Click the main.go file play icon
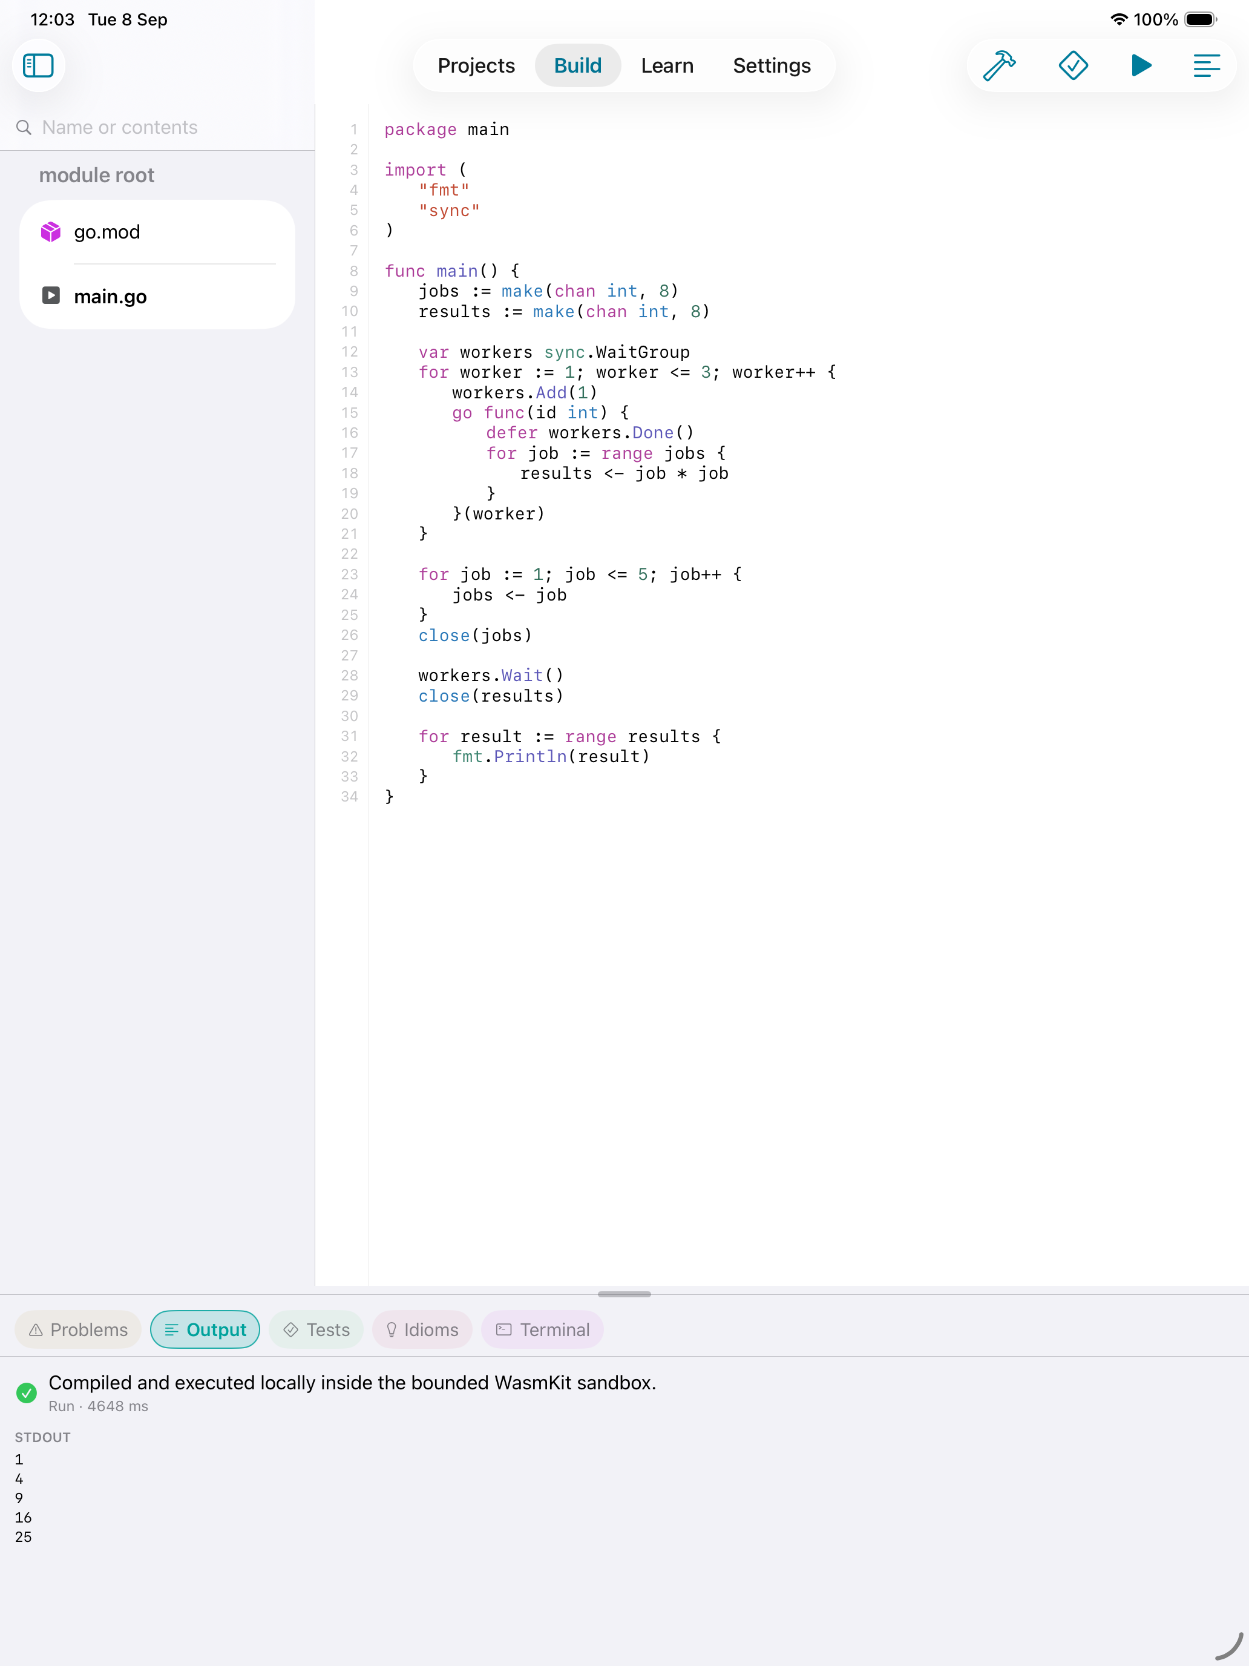Viewport: 1249px width, 1666px height. 50,295
